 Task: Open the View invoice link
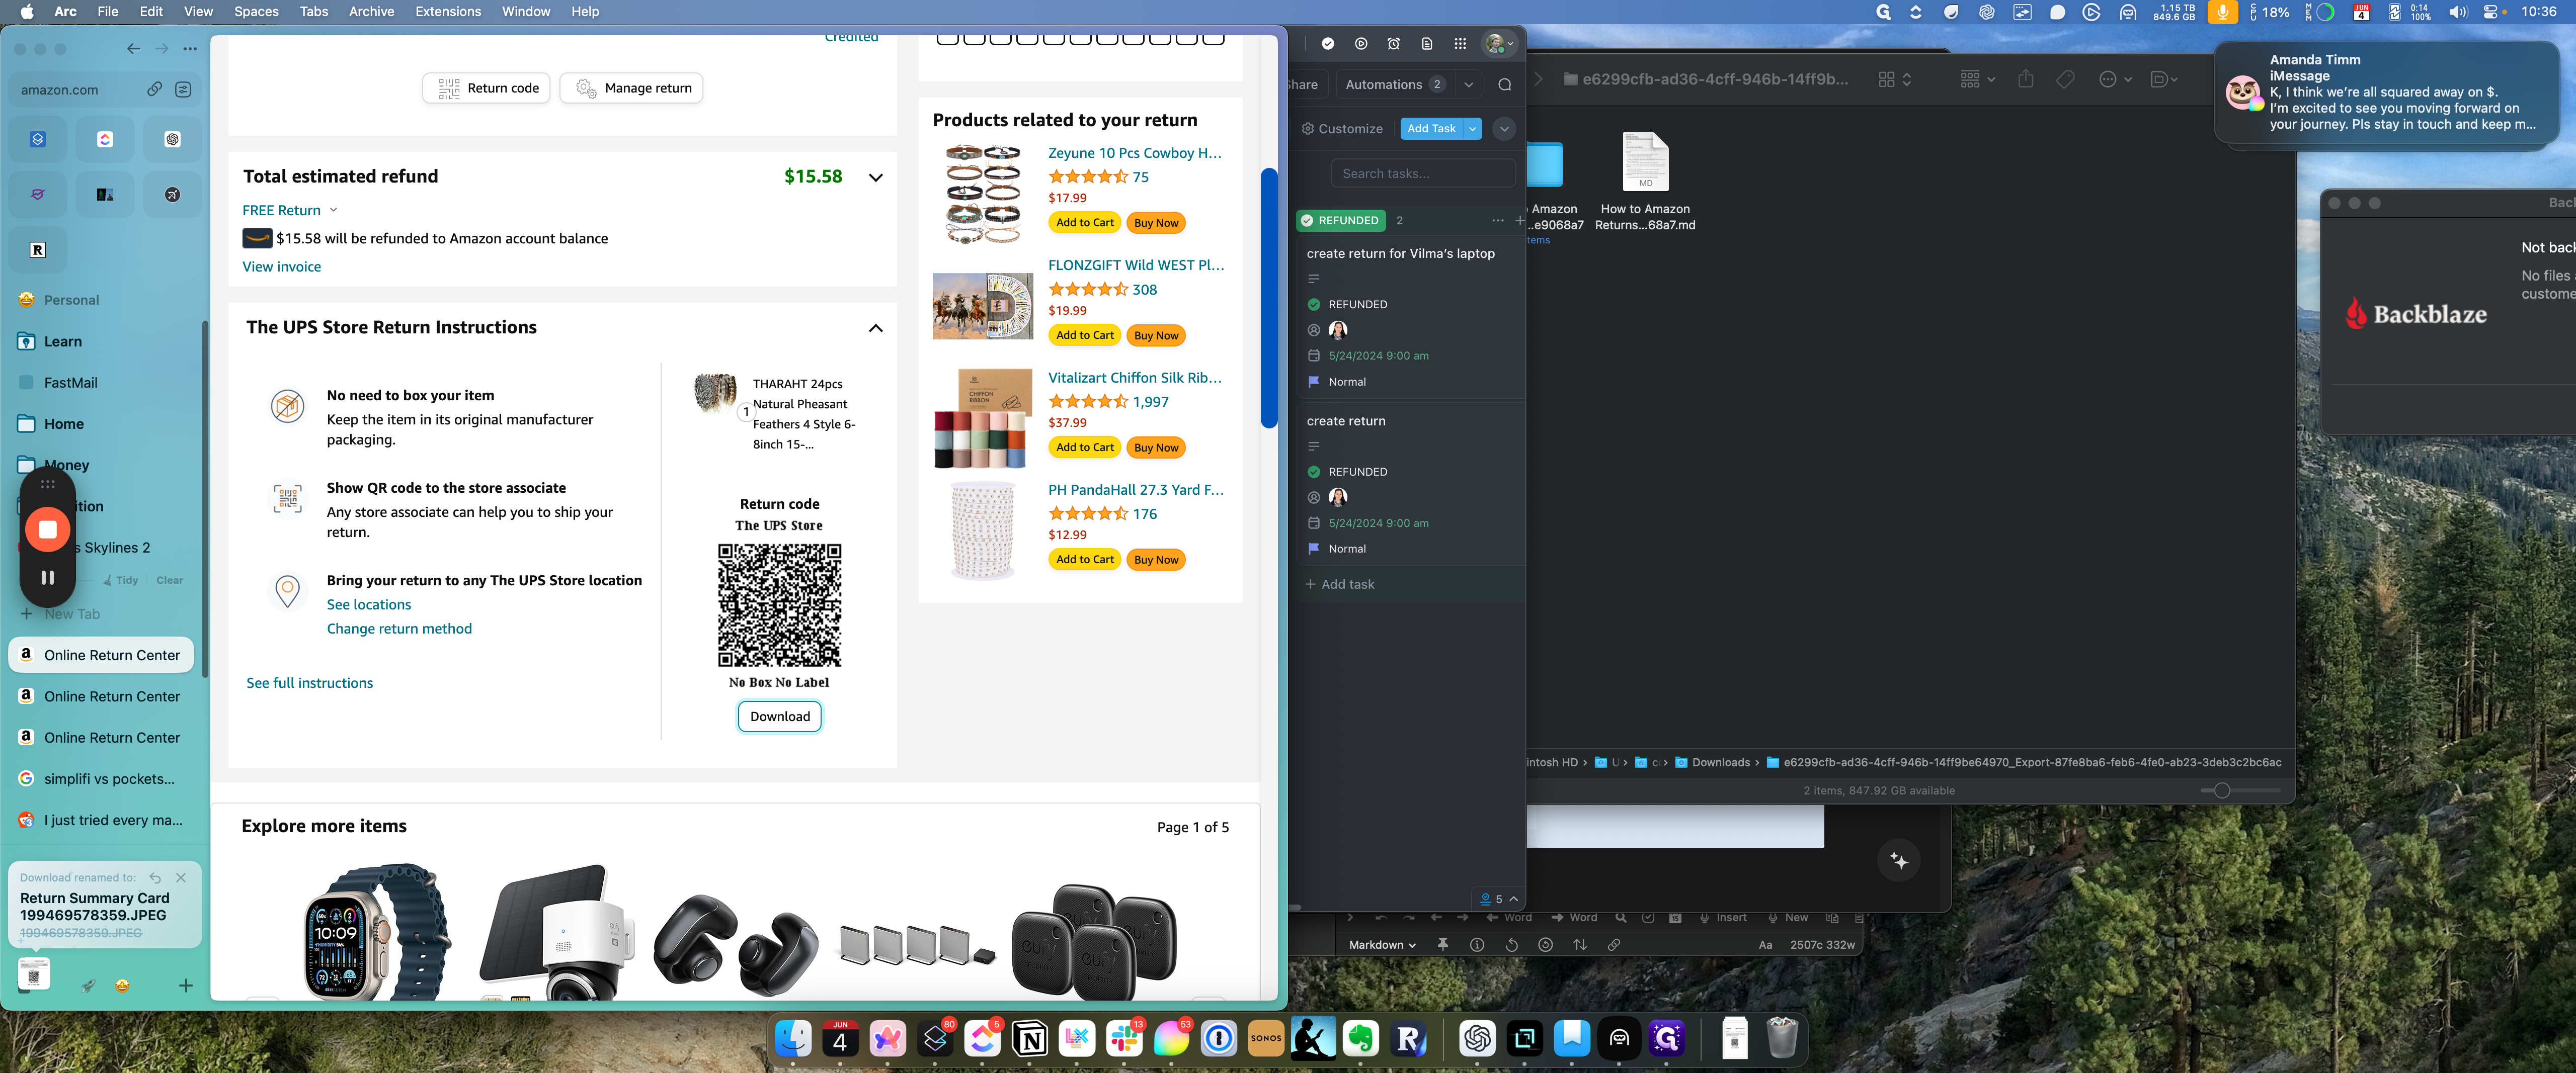[x=281, y=267]
